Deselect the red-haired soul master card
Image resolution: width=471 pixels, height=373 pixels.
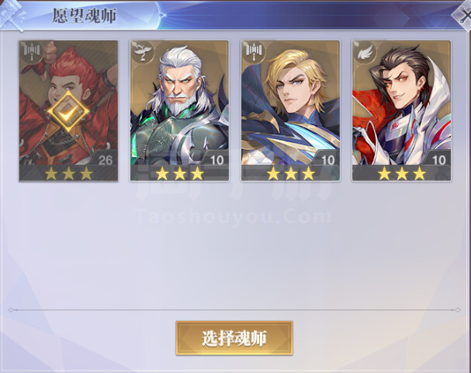point(68,110)
